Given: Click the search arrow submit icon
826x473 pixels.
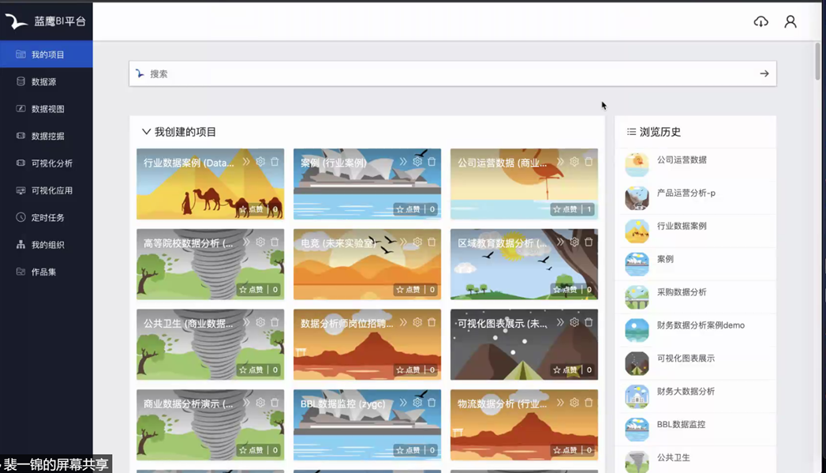Looking at the screenshot, I should [x=764, y=73].
